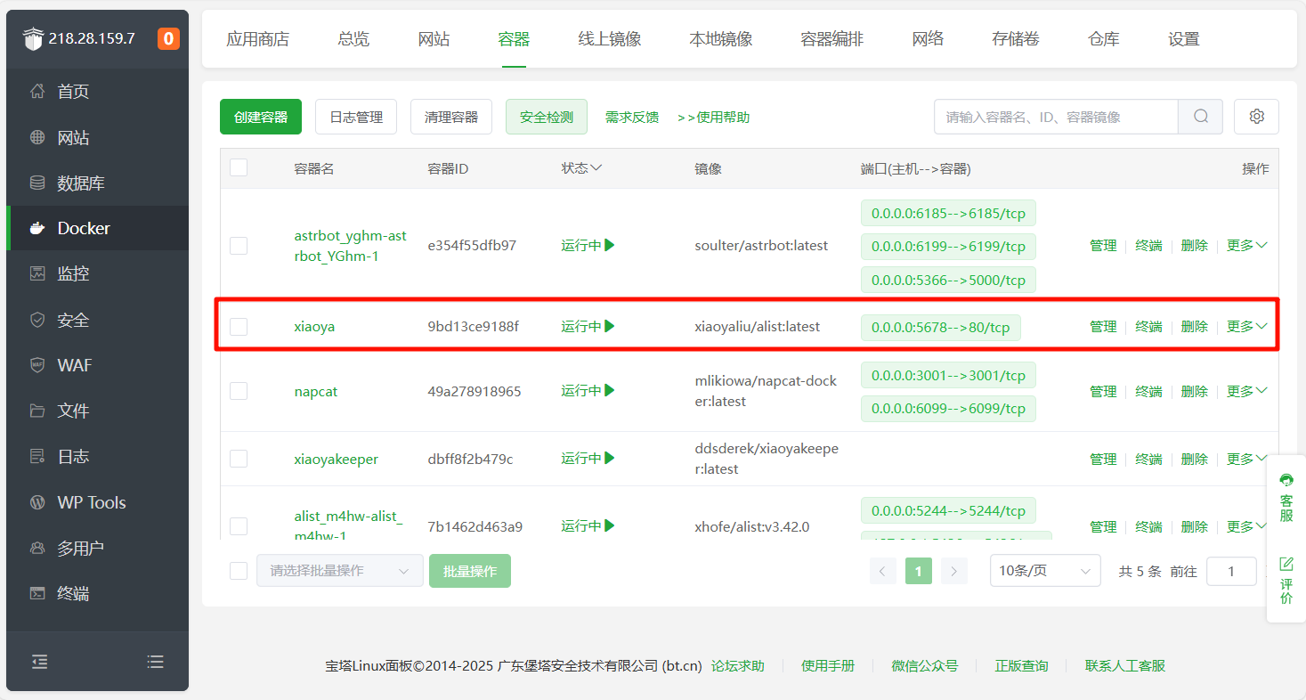Click the 日志管理 button
1306x700 pixels.
pos(356,117)
